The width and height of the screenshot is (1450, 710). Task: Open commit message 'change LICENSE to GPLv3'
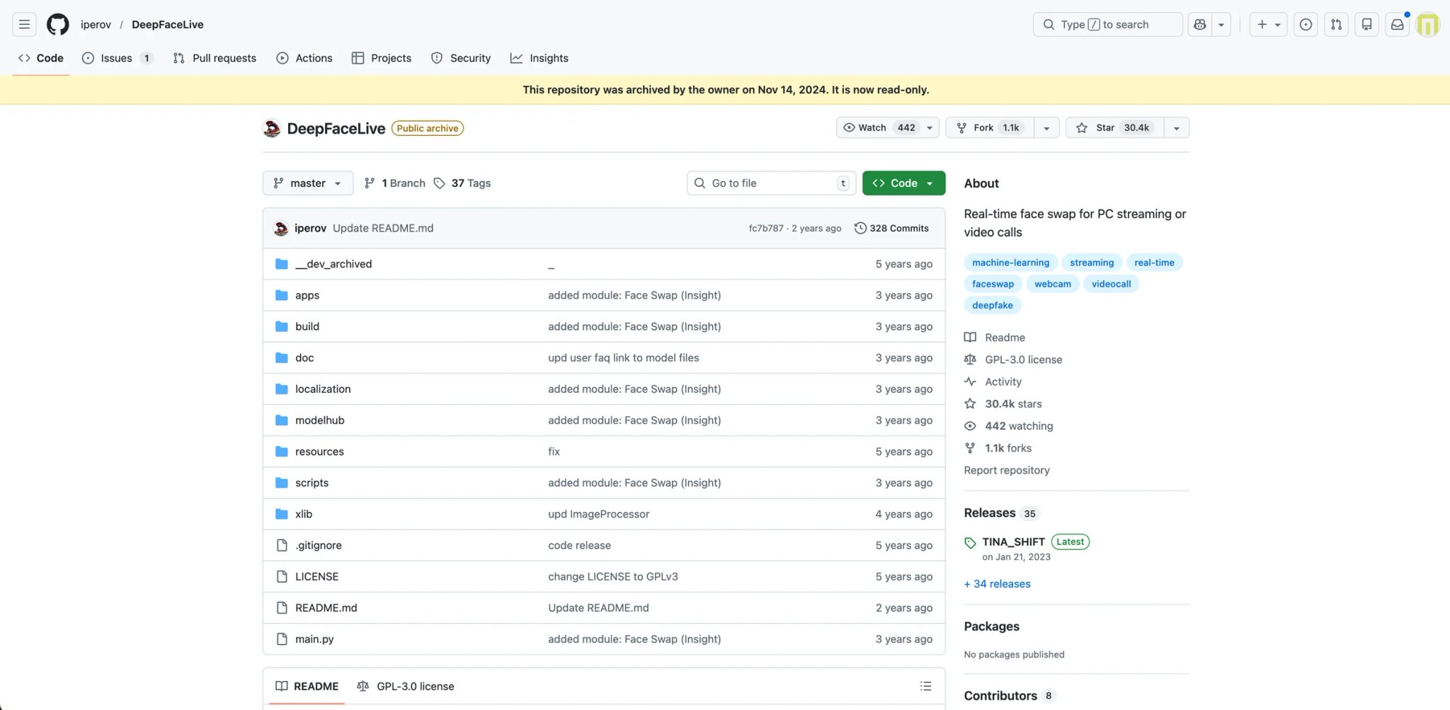point(613,576)
